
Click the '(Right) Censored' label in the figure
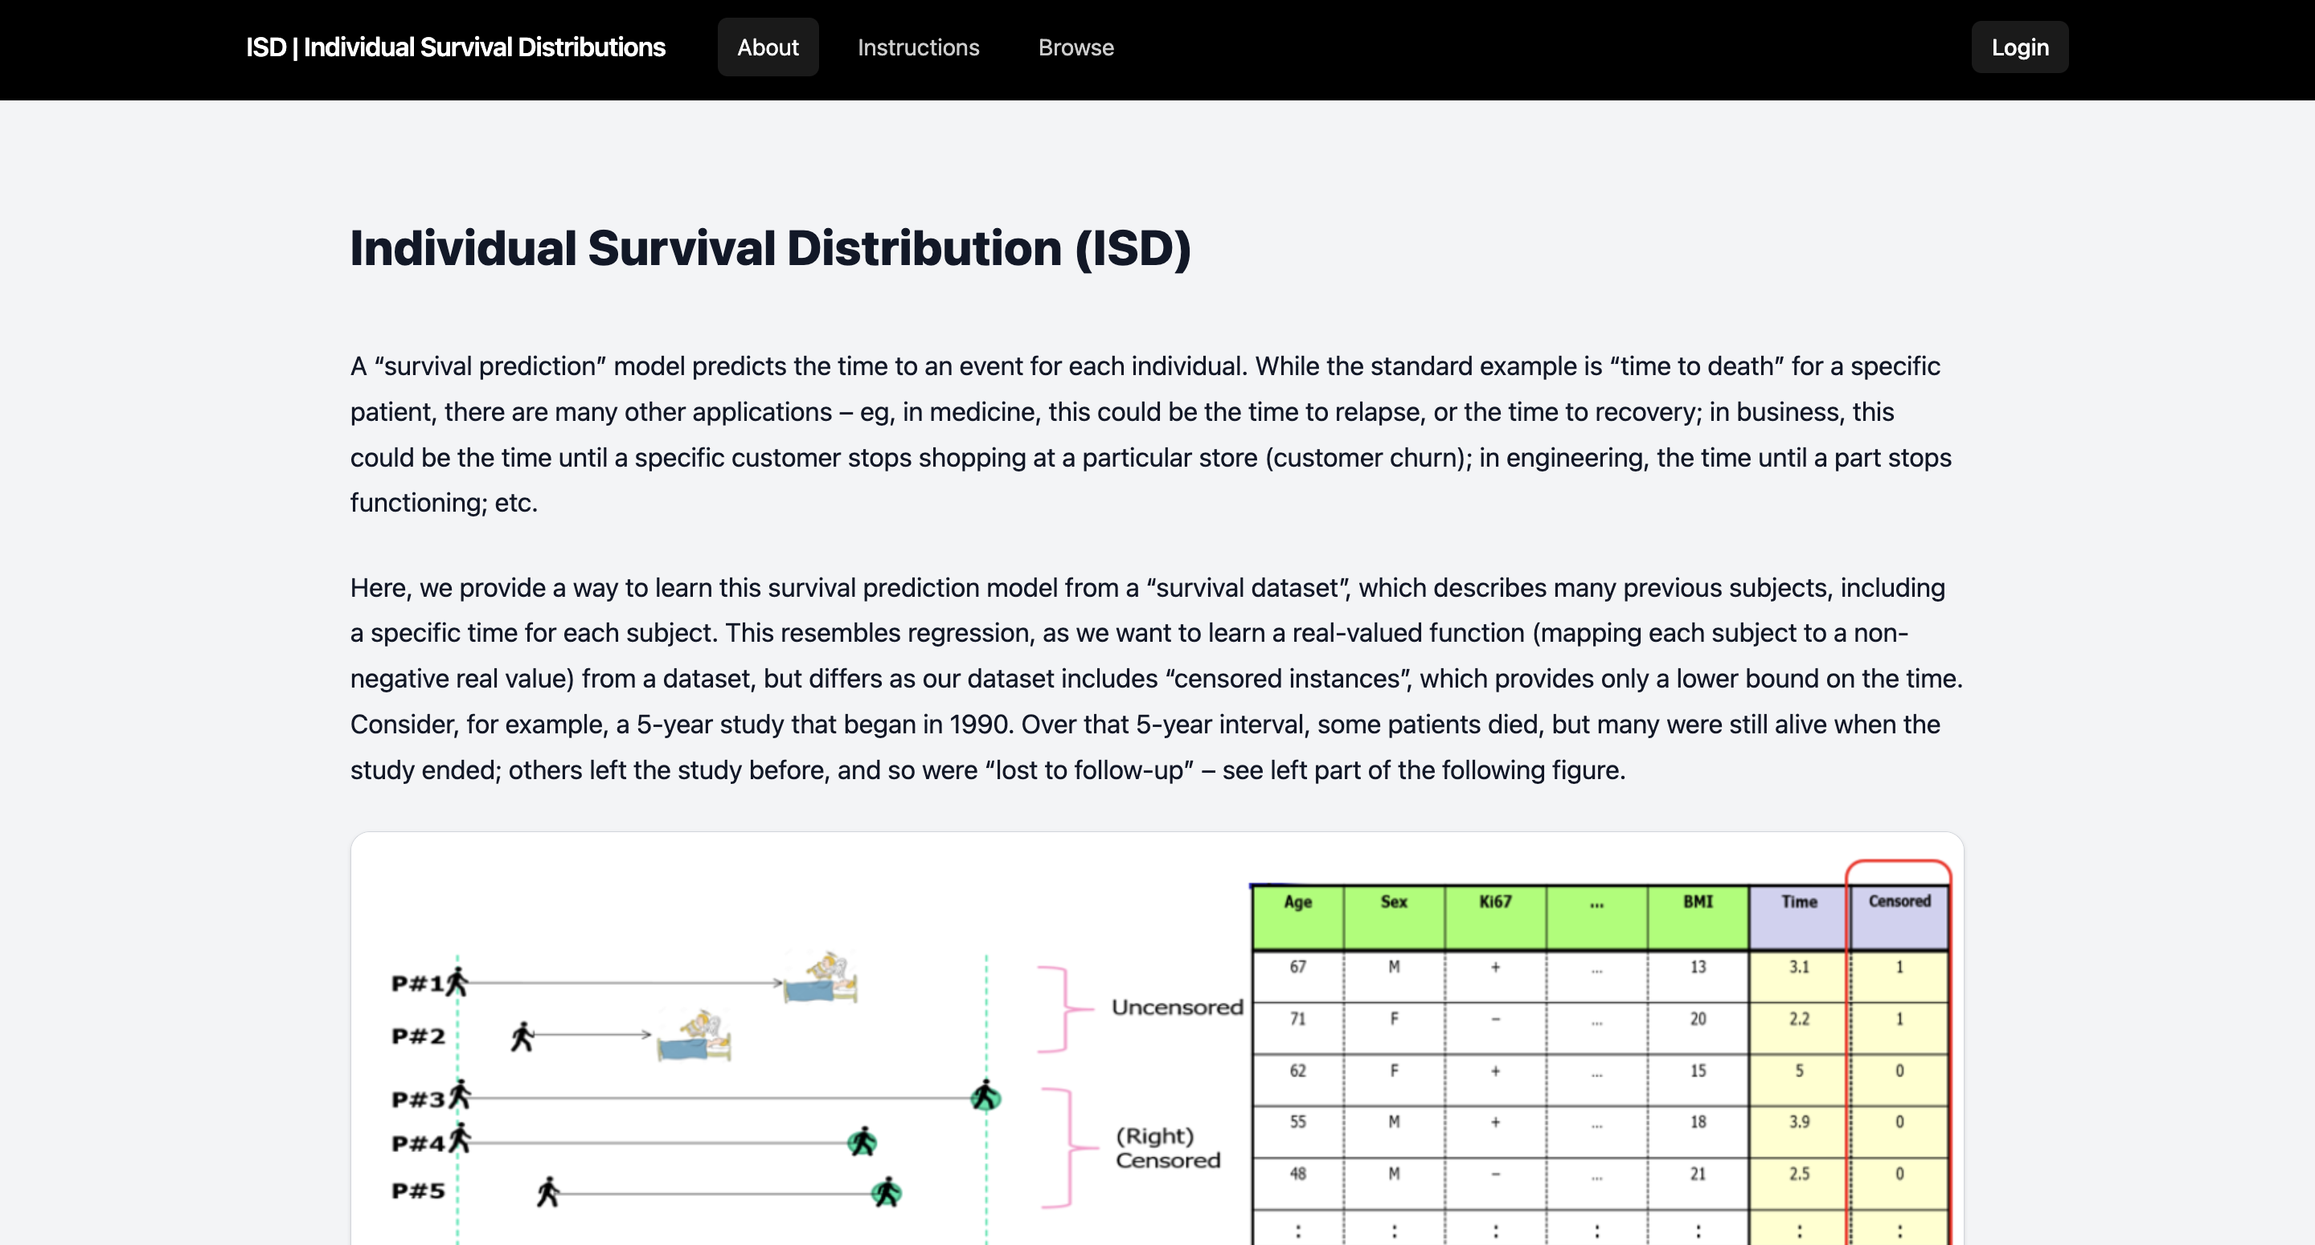pyautogui.click(x=1167, y=1148)
